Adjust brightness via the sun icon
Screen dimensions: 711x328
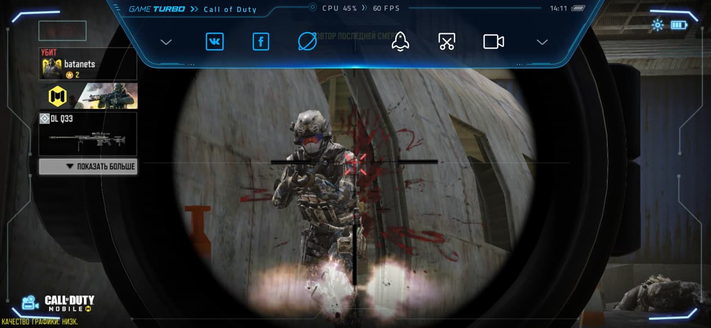click(x=657, y=25)
